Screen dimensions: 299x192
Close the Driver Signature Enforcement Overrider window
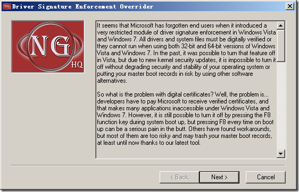[289, 6]
